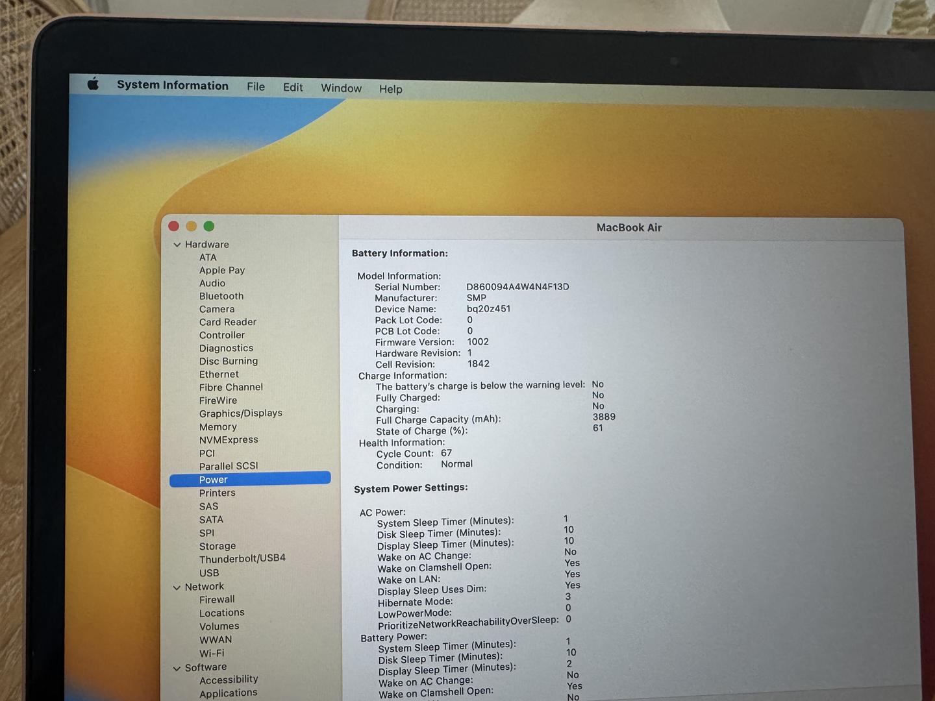The image size is (935, 701).
Task: Select WWAN under Network
Action: (216, 639)
